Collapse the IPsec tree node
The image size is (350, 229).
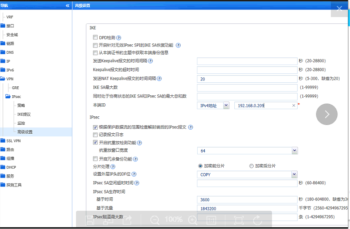coord(8,97)
